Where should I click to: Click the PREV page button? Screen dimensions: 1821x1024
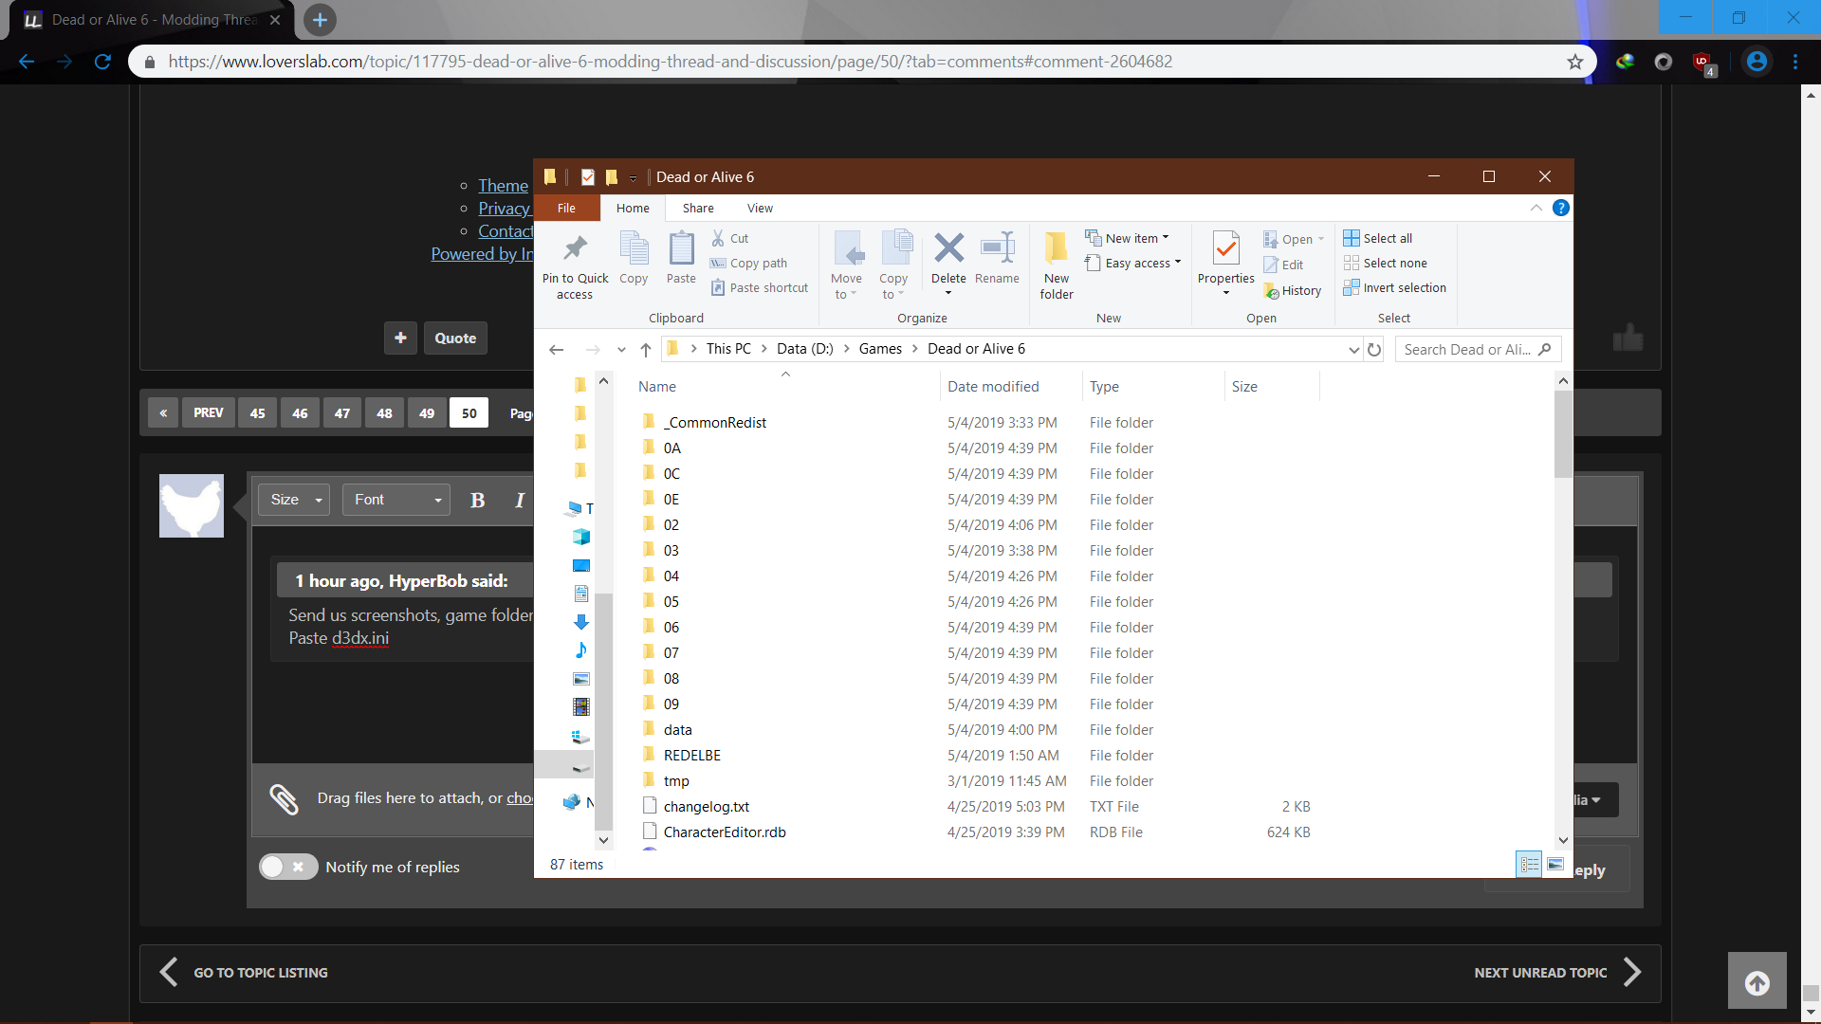(208, 412)
